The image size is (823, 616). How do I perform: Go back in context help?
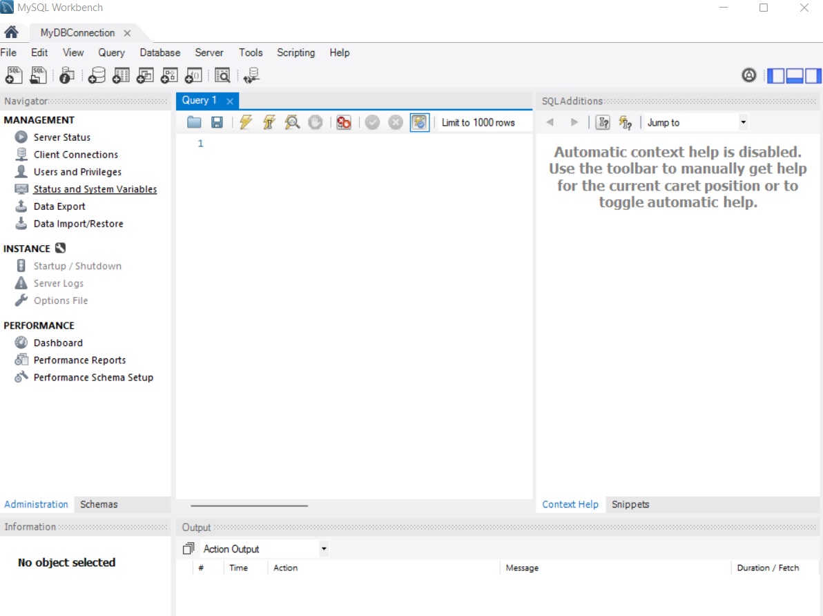(550, 122)
